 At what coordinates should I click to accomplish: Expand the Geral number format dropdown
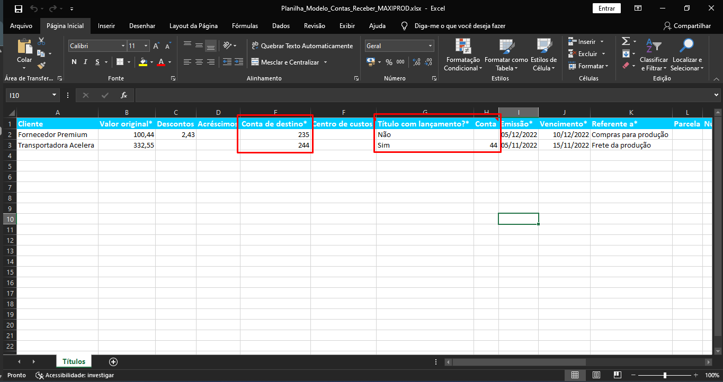point(430,46)
